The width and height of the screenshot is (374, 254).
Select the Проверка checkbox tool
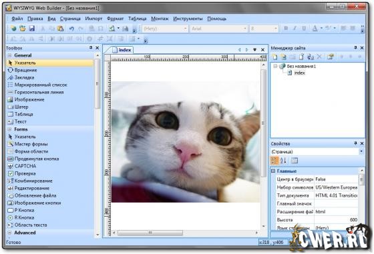click(25, 173)
